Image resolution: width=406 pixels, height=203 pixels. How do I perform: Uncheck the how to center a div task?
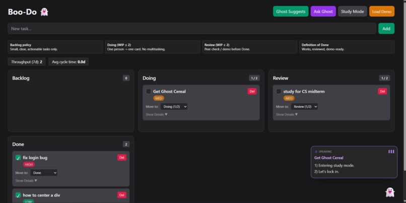coord(18,195)
